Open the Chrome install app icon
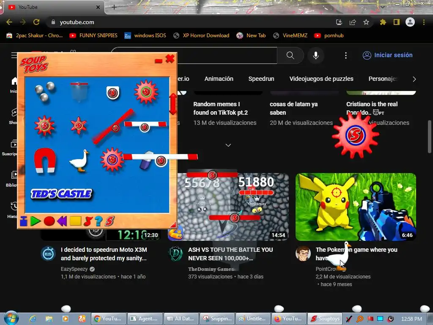The image size is (433, 325). (339, 22)
